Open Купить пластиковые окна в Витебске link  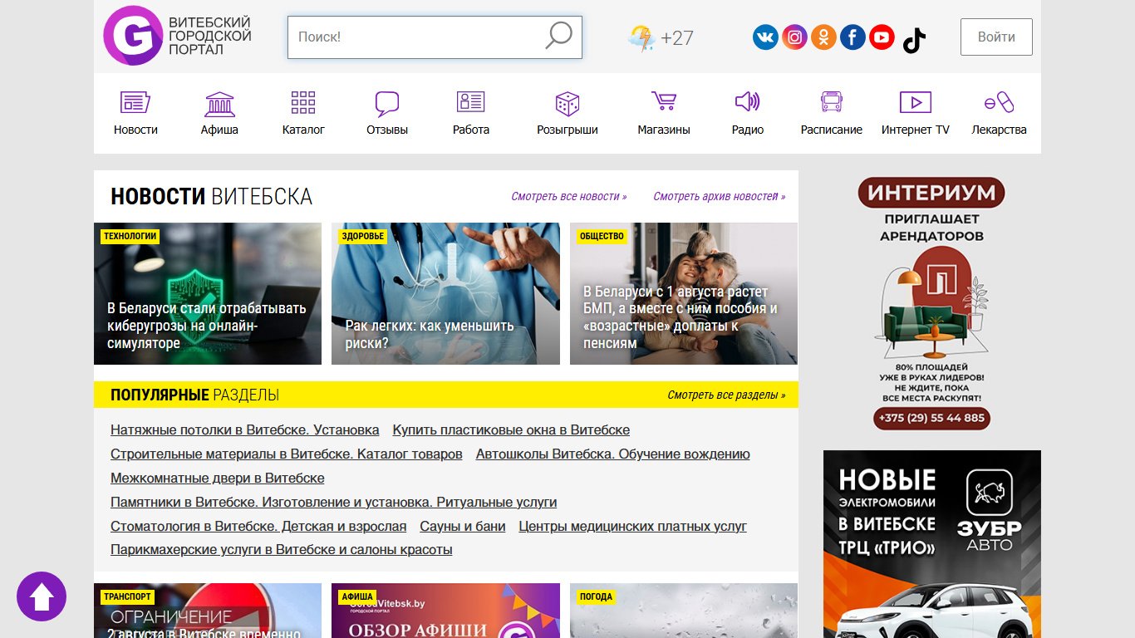click(x=511, y=430)
